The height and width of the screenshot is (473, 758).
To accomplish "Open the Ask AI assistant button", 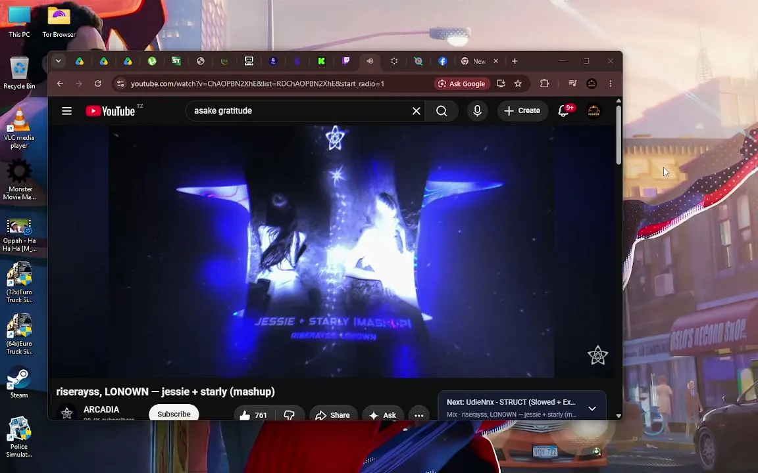I will [382, 415].
